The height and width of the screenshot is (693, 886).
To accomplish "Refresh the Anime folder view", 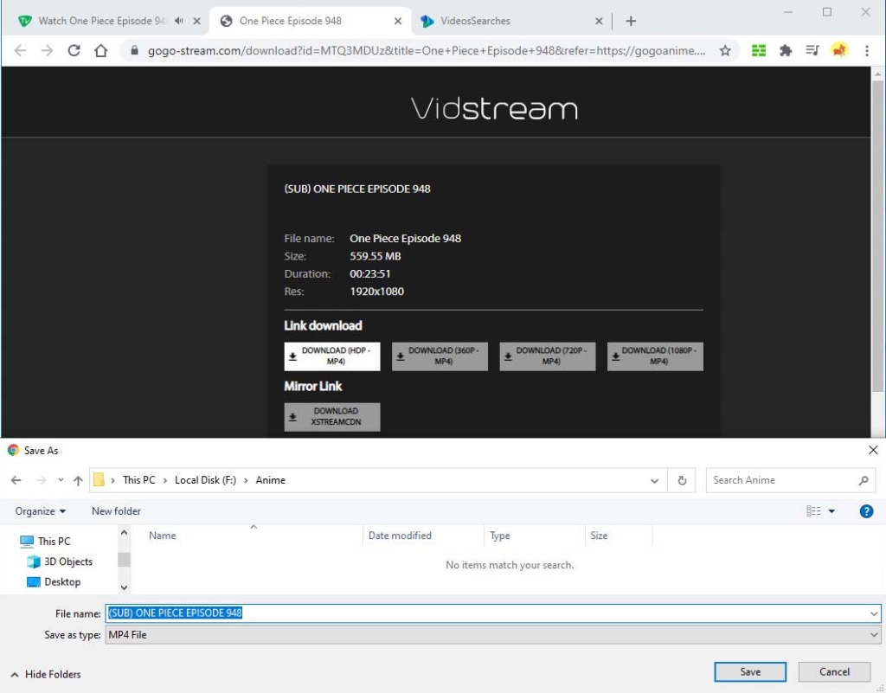I will tap(682, 481).
